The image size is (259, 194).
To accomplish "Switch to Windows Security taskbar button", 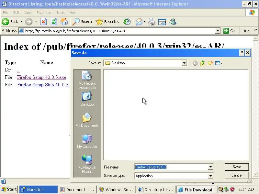I will tap(117, 189).
